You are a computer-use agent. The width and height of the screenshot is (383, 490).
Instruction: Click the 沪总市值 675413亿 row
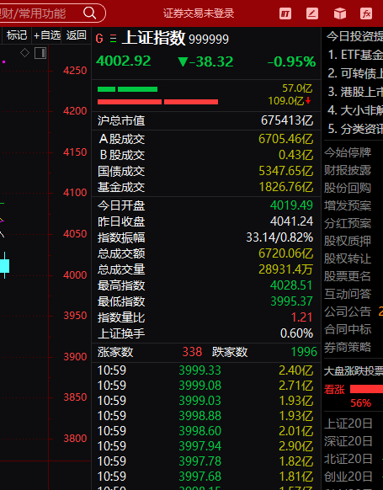[x=205, y=120]
